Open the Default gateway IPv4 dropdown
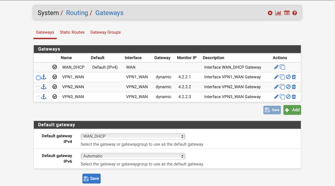This screenshot has width=335, height=186. pos(133,136)
